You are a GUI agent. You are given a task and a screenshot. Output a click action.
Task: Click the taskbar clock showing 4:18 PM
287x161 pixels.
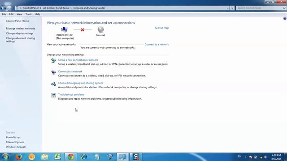pyautogui.click(x=276, y=157)
